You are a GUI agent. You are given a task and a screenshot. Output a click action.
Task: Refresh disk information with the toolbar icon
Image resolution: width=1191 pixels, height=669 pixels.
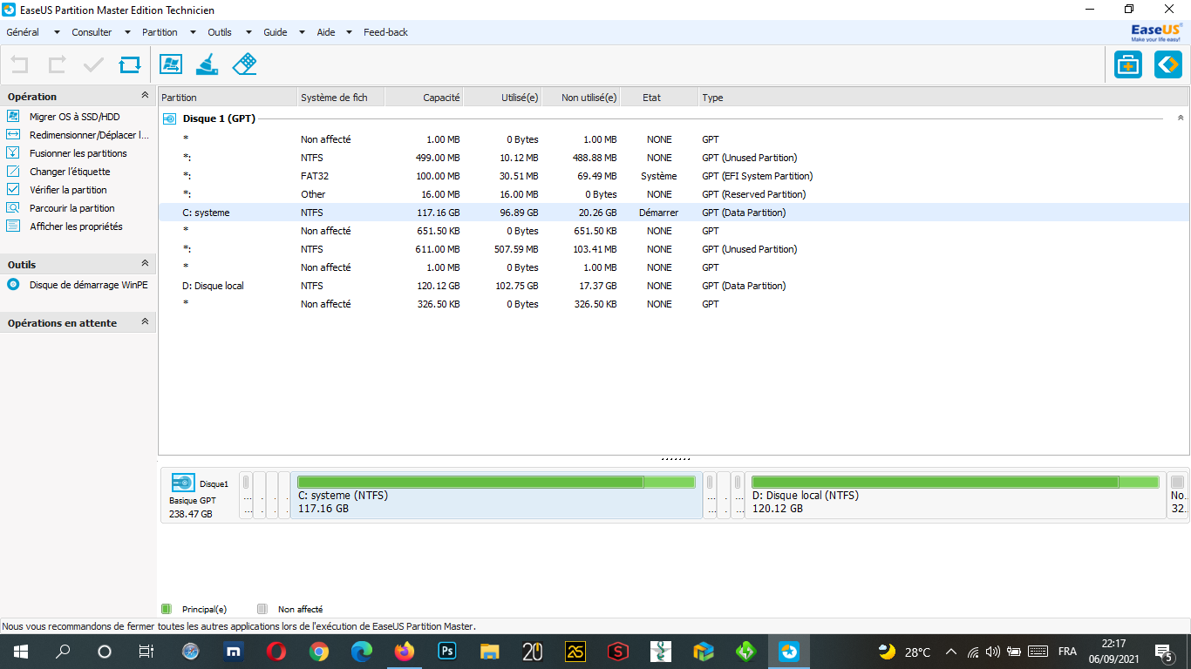(x=130, y=64)
